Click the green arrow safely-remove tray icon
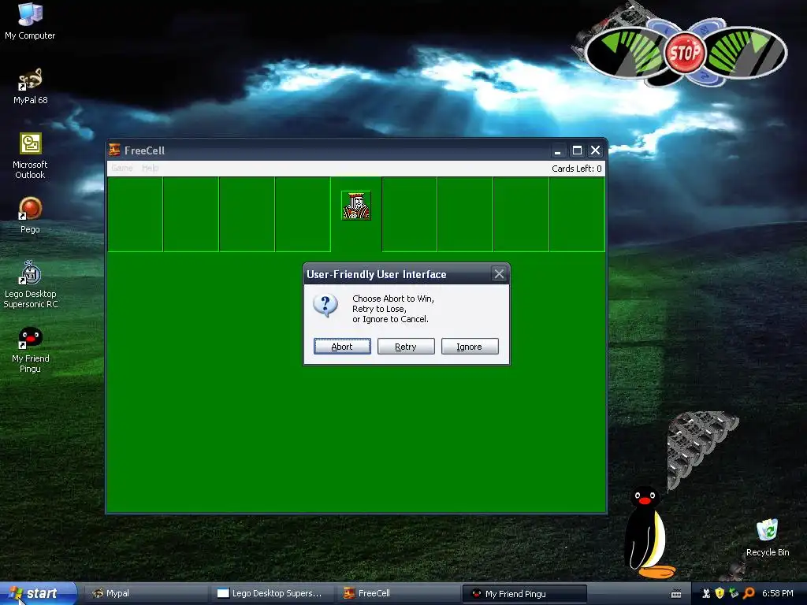The width and height of the screenshot is (807, 605). point(734,593)
